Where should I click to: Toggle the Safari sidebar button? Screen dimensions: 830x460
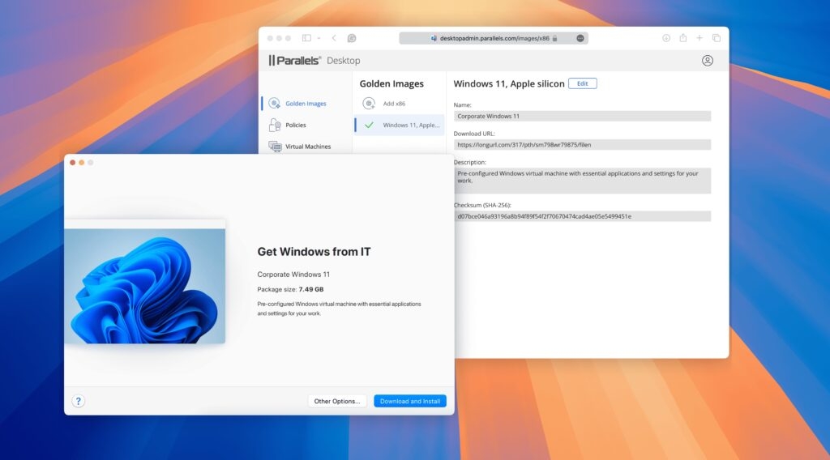click(x=306, y=38)
